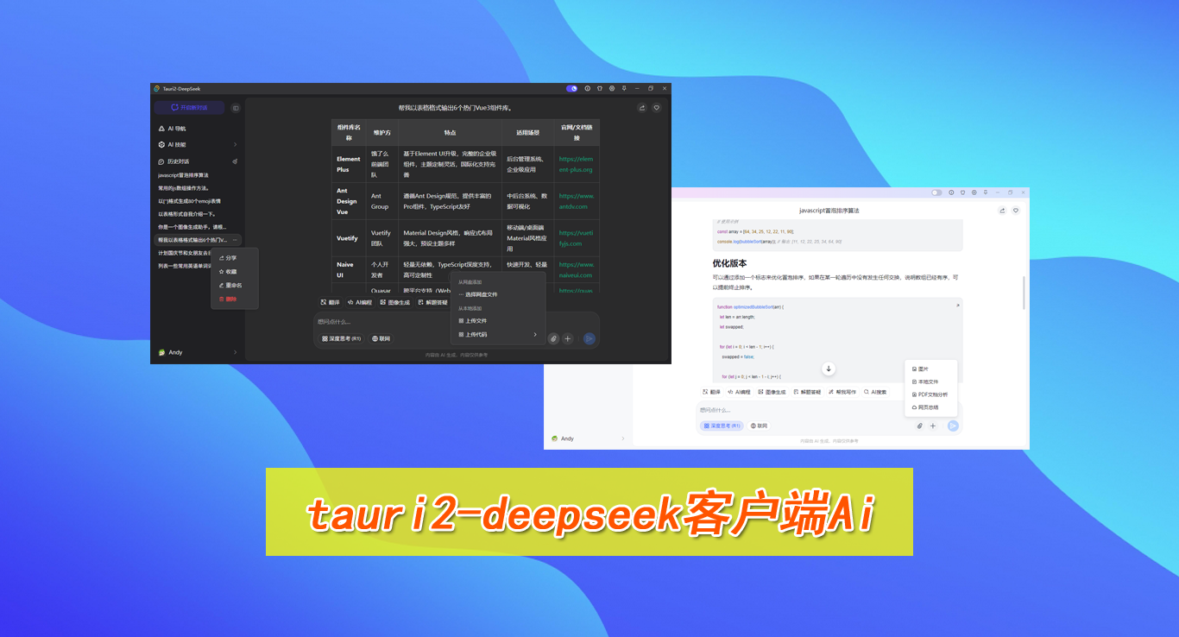Copy the optimizedBubbleSort code block
This screenshot has height=637, width=1179.
tap(957, 306)
